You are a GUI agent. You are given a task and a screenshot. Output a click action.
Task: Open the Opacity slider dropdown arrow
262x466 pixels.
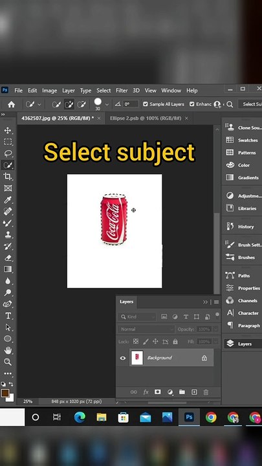coord(215,329)
